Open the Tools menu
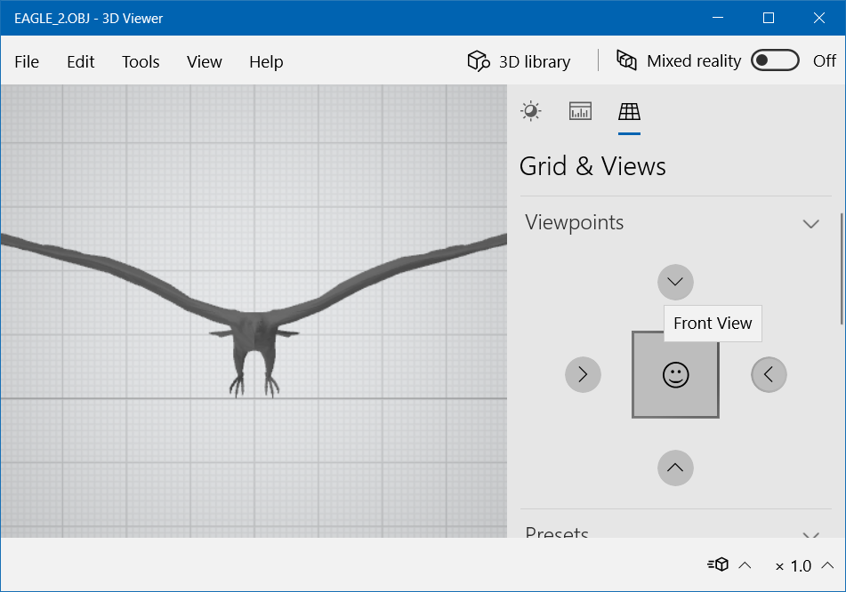 [141, 61]
